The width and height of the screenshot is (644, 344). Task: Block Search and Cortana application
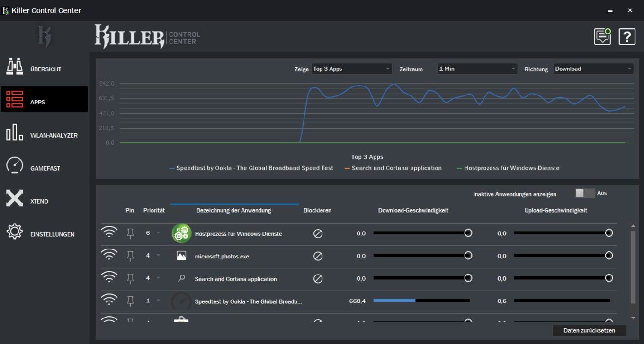[x=318, y=279]
